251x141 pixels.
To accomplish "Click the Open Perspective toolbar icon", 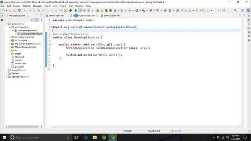I will coord(242,11).
